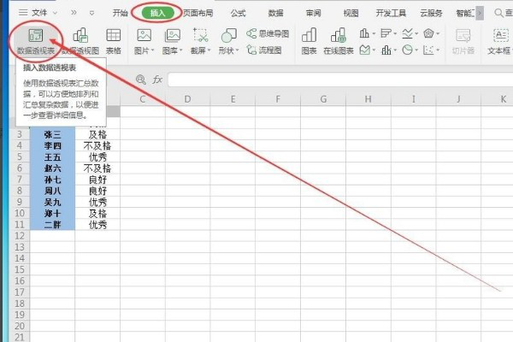Click the 数据透视表 pivot table icon
Viewport: 513px width, 342px height.
pyautogui.click(x=36, y=35)
